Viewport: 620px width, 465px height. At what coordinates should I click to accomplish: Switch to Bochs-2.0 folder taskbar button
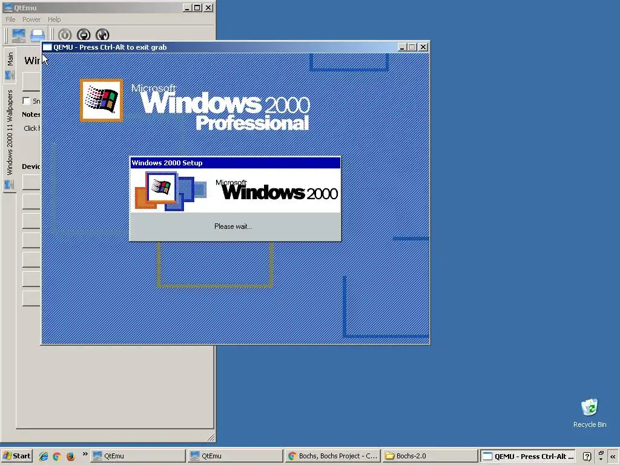pos(430,456)
